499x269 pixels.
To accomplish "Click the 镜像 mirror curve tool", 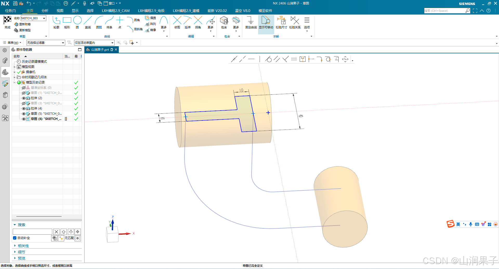I will click(150, 30).
